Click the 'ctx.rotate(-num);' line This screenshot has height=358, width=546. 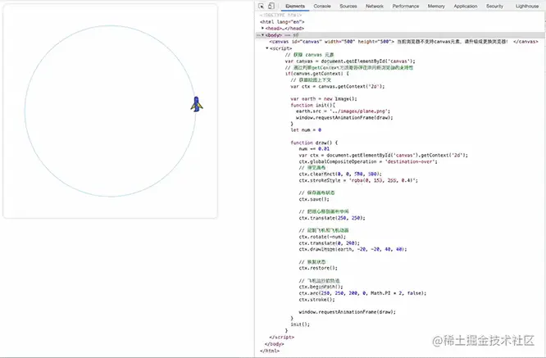(x=322, y=237)
